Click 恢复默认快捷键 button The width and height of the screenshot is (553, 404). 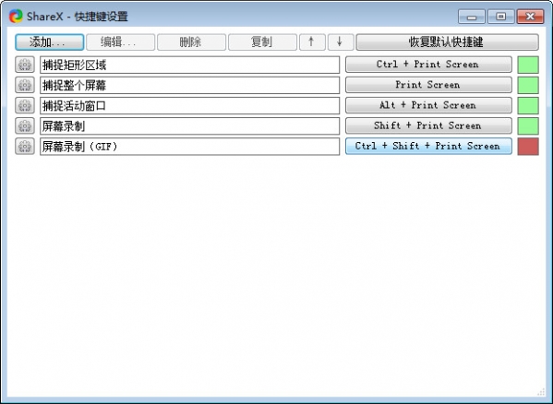pyautogui.click(x=447, y=42)
